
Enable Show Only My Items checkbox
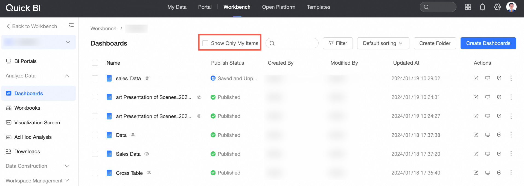click(x=205, y=43)
